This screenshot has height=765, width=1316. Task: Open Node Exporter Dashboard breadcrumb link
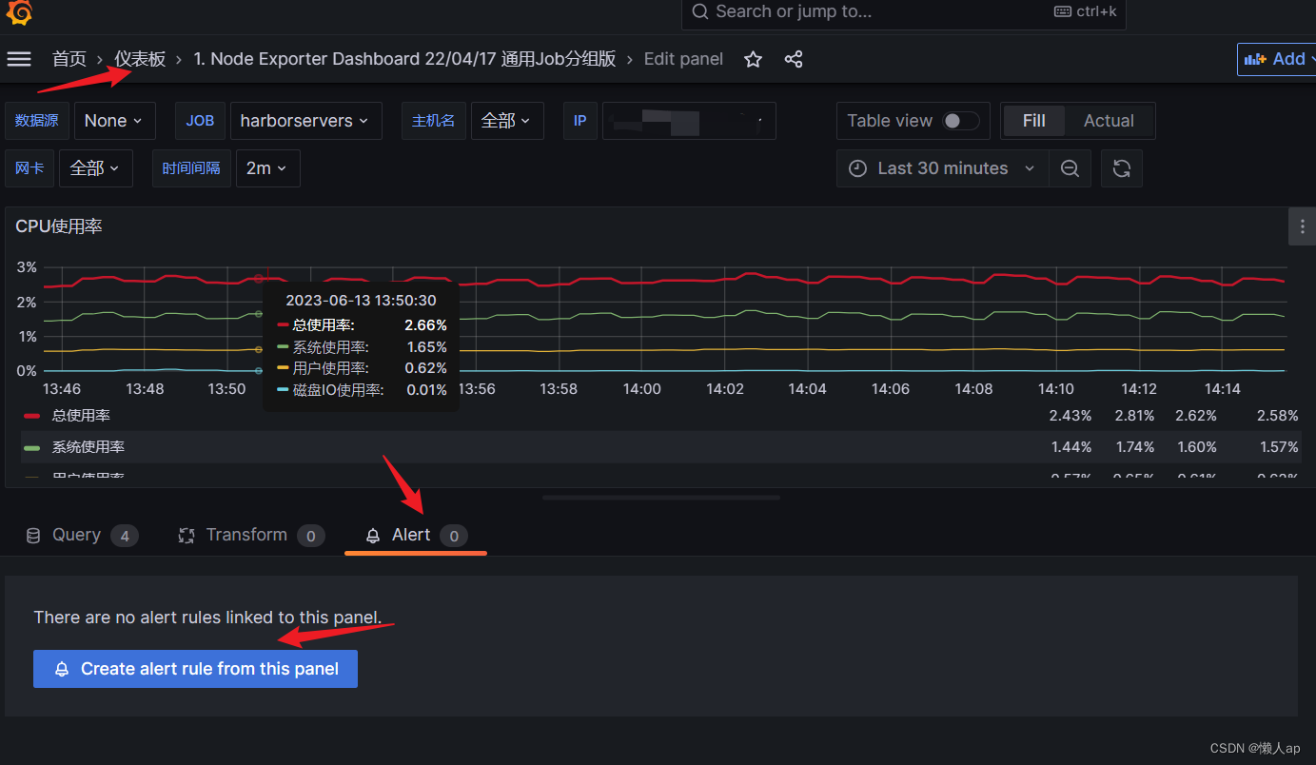[404, 59]
